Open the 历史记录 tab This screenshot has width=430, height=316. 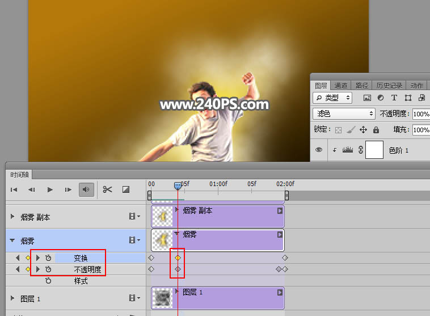pos(389,86)
